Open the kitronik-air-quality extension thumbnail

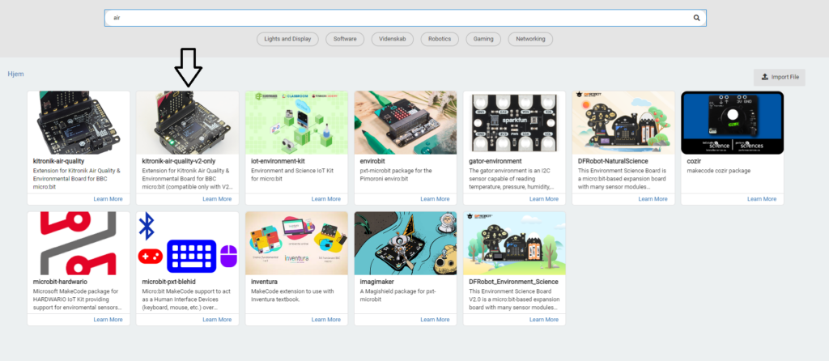click(x=79, y=122)
